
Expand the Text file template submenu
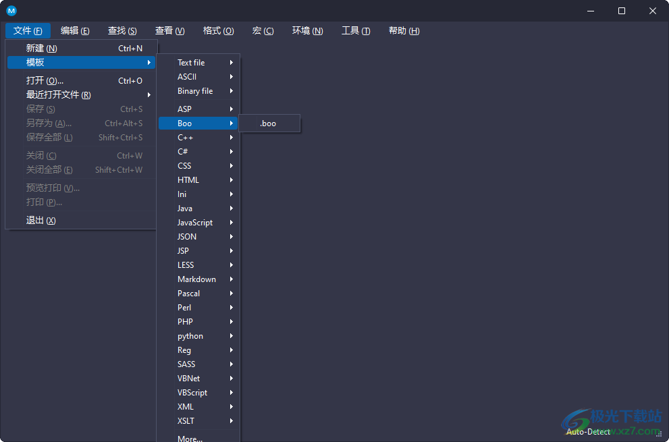coord(198,62)
